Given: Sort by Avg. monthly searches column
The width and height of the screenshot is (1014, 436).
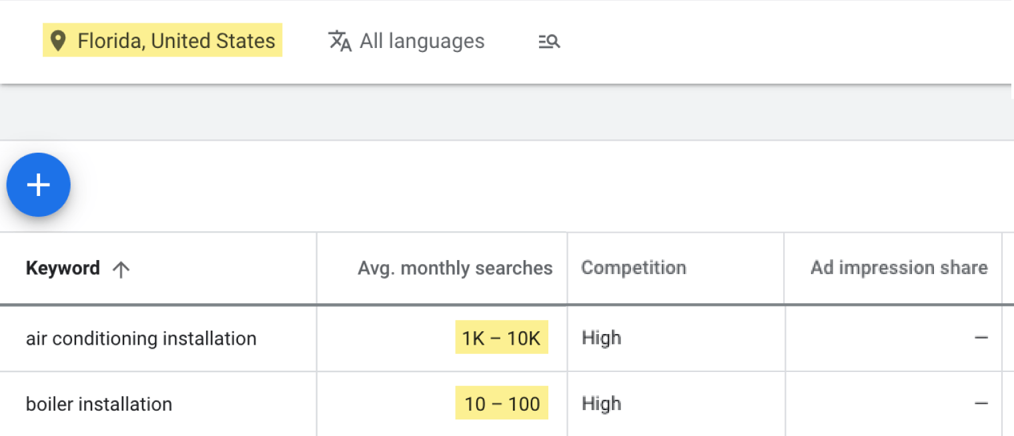Looking at the screenshot, I should point(455,268).
